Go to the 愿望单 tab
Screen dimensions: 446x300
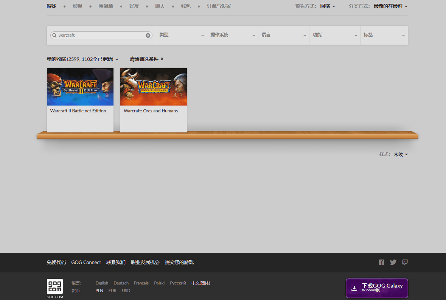106,6
